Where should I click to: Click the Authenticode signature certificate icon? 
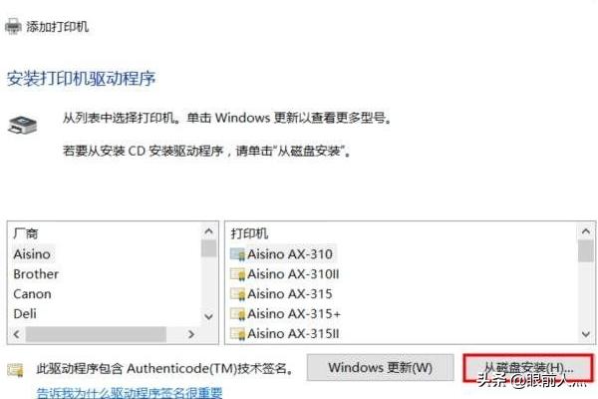click(15, 370)
